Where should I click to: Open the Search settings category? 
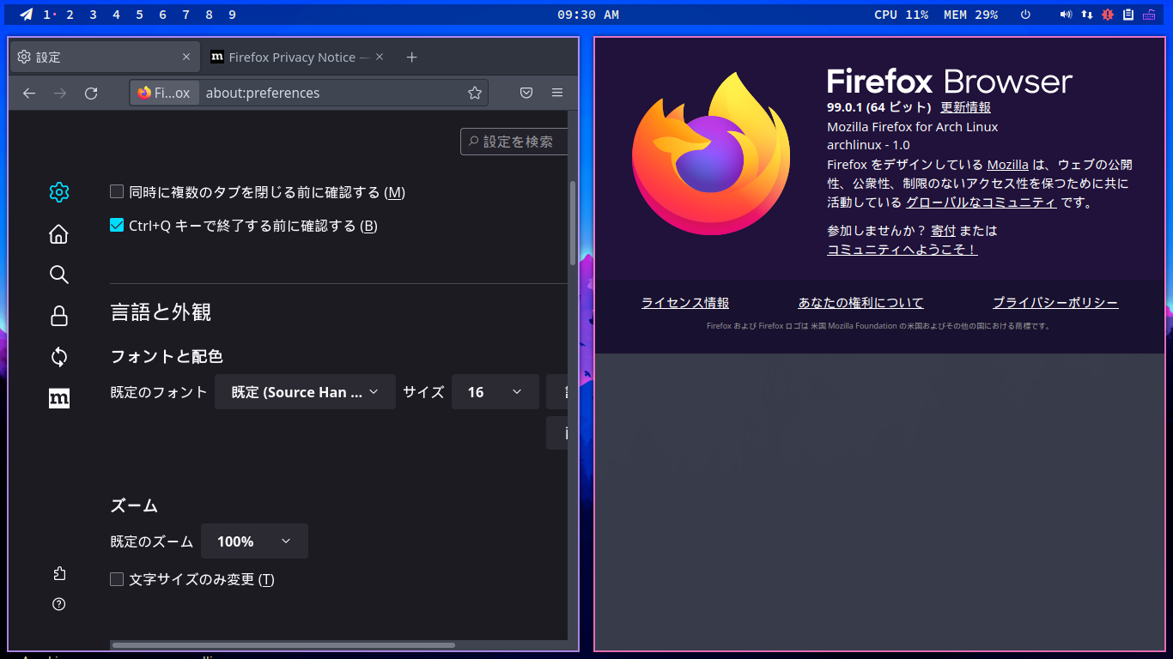click(x=58, y=275)
